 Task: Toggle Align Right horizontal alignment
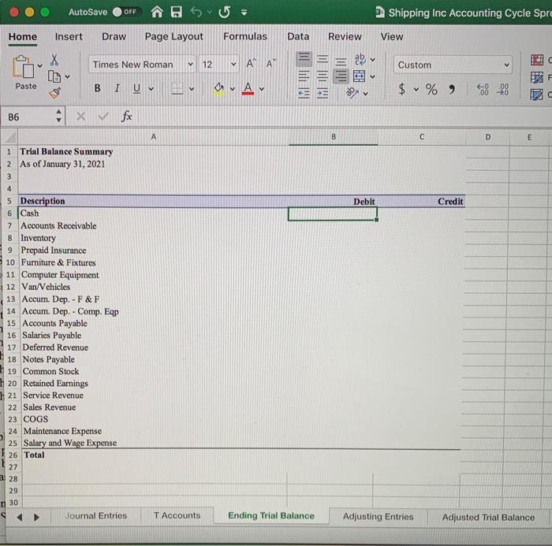coord(341,76)
